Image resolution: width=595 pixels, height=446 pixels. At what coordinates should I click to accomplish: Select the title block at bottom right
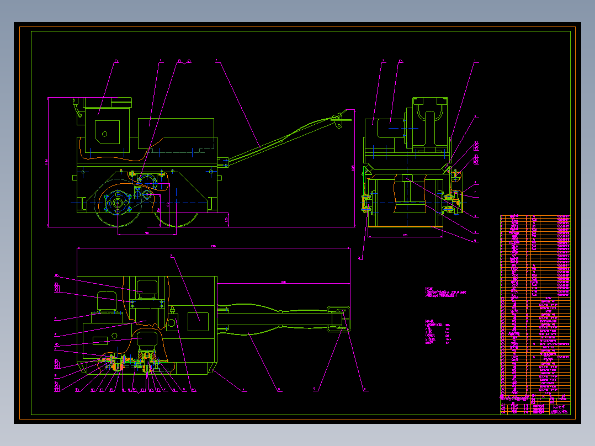coord(535,405)
